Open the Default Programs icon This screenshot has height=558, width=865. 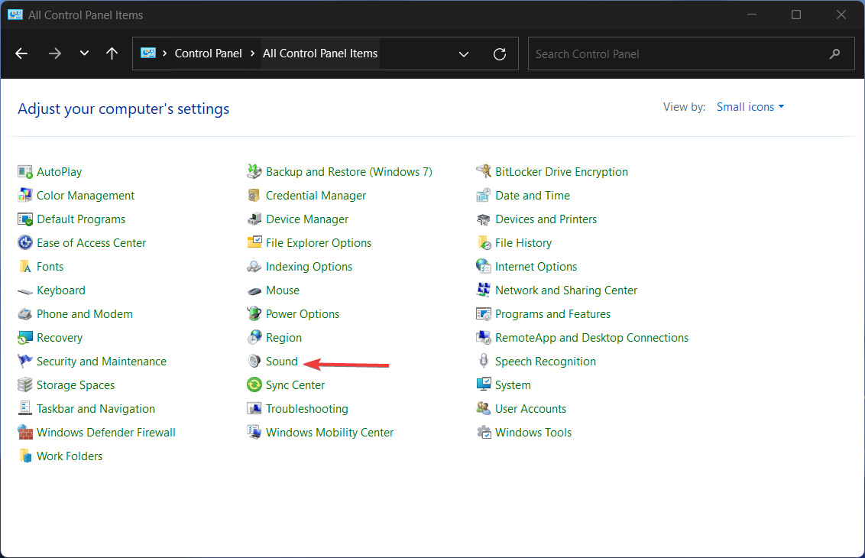pyautogui.click(x=24, y=219)
